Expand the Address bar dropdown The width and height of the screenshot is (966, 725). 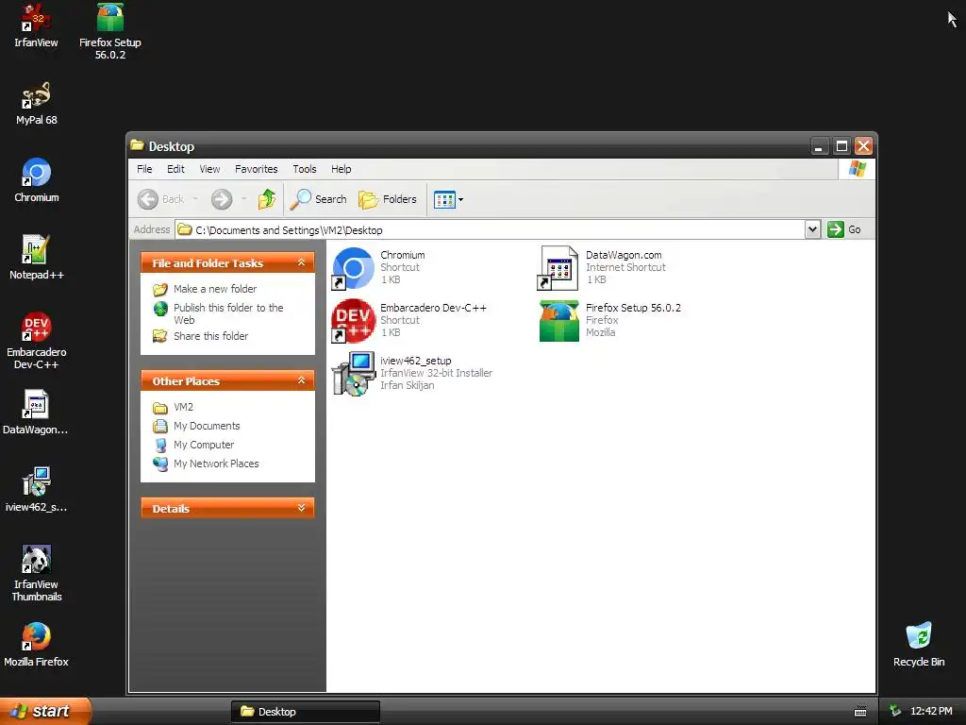point(812,229)
